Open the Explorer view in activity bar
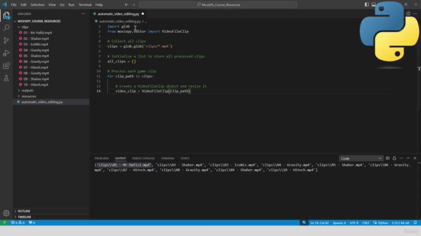 6,15
